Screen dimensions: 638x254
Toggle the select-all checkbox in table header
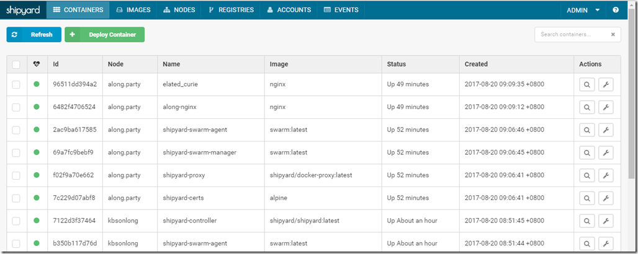(x=16, y=64)
